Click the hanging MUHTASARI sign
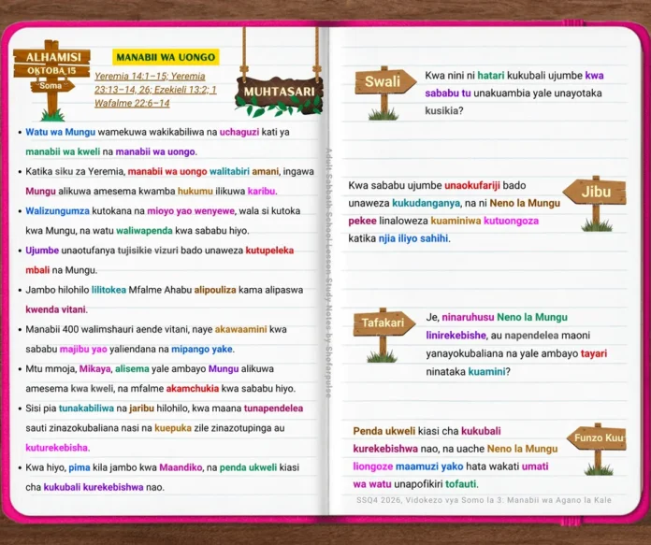The height and width of the screenshot is (545, 651). 279,95
